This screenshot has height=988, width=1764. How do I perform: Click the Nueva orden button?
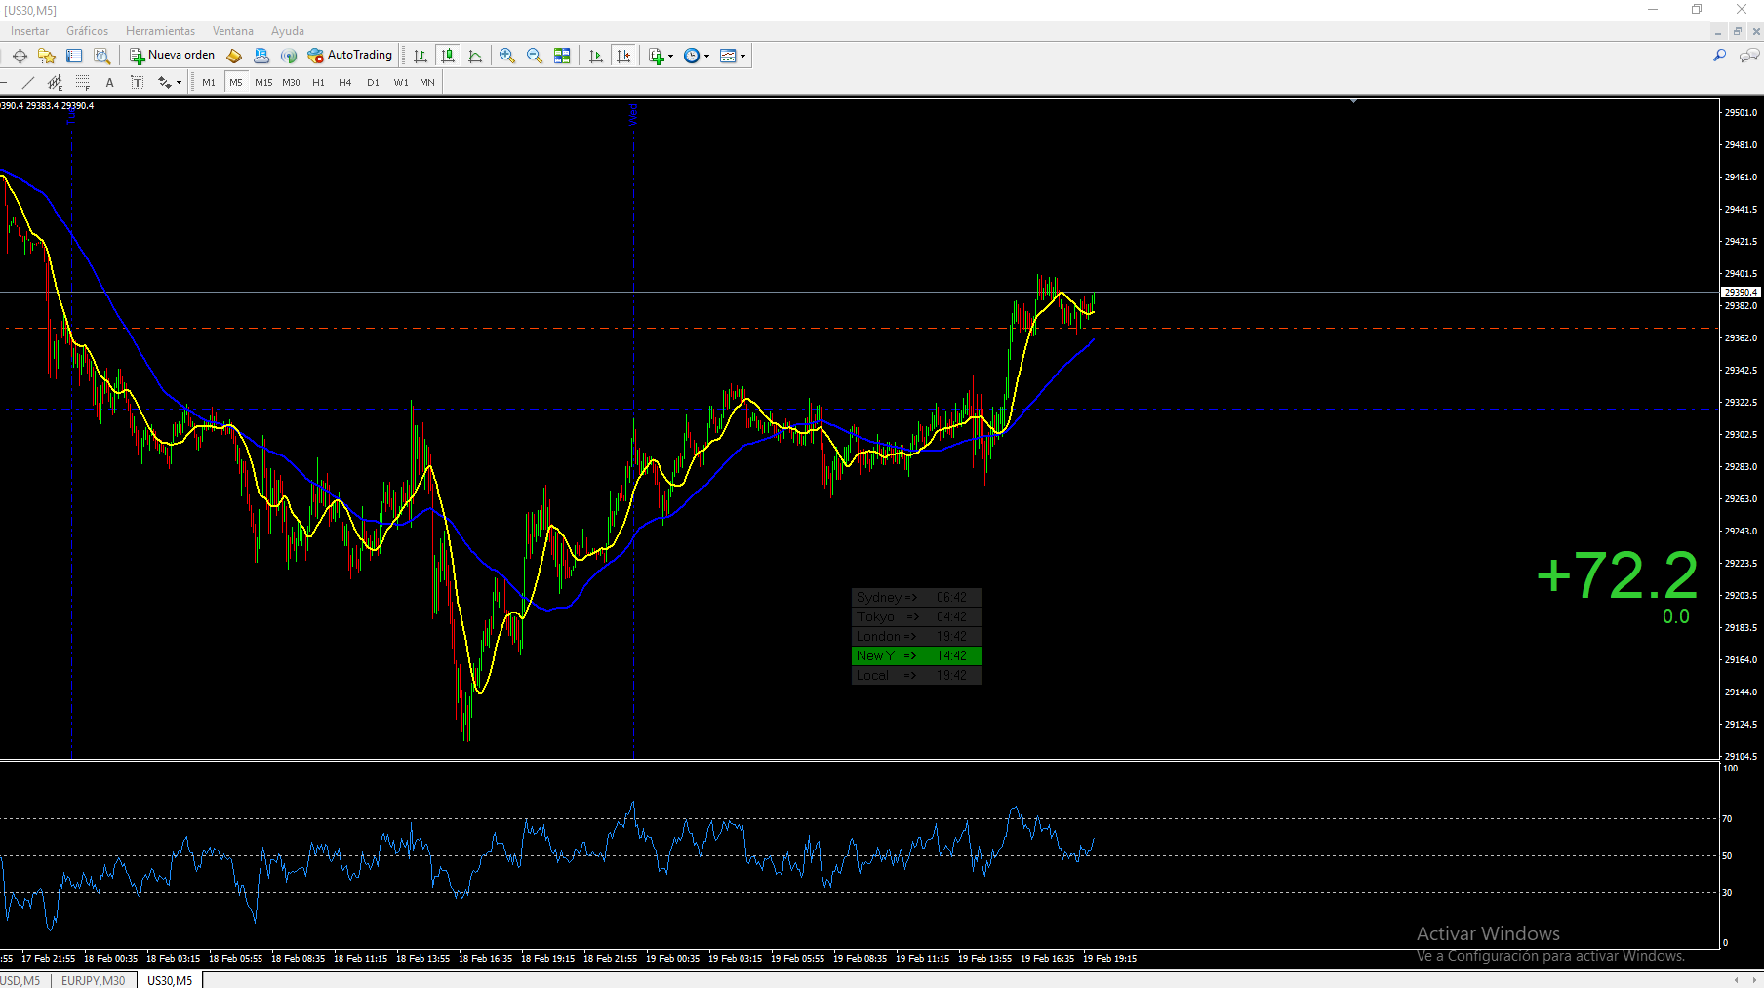173,56
